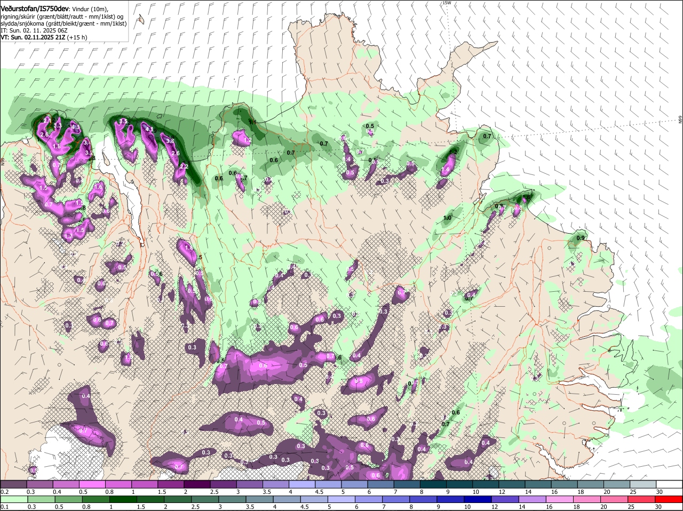Select the snow legend swatch between 14 and 16
This screenshot has height=511, width=683.
538,484
